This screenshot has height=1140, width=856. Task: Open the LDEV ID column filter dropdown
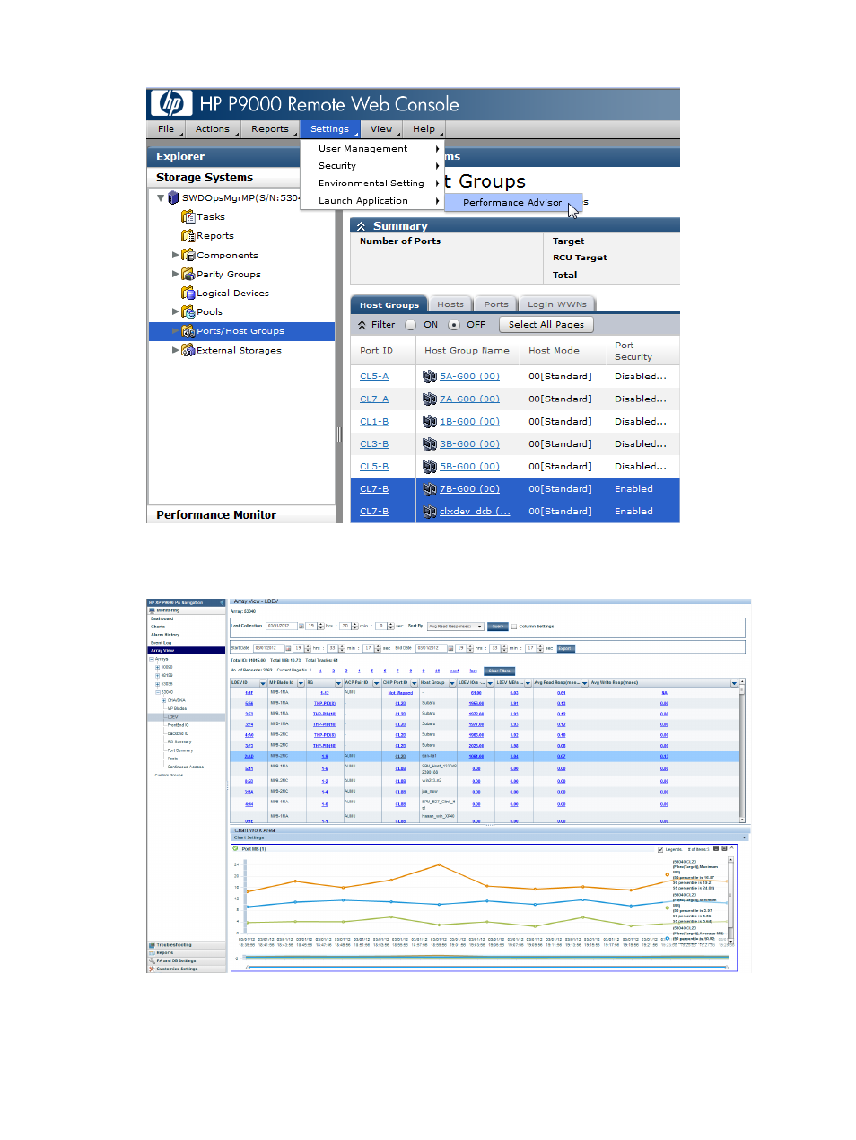[x=263, y=683]
